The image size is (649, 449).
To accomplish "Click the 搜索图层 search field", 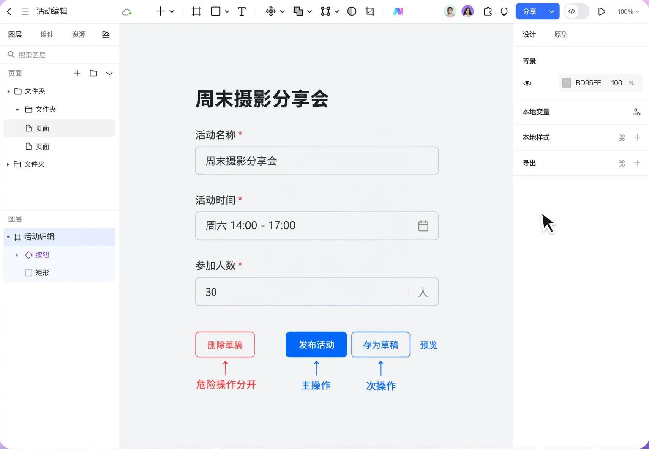I will (60, 55).
